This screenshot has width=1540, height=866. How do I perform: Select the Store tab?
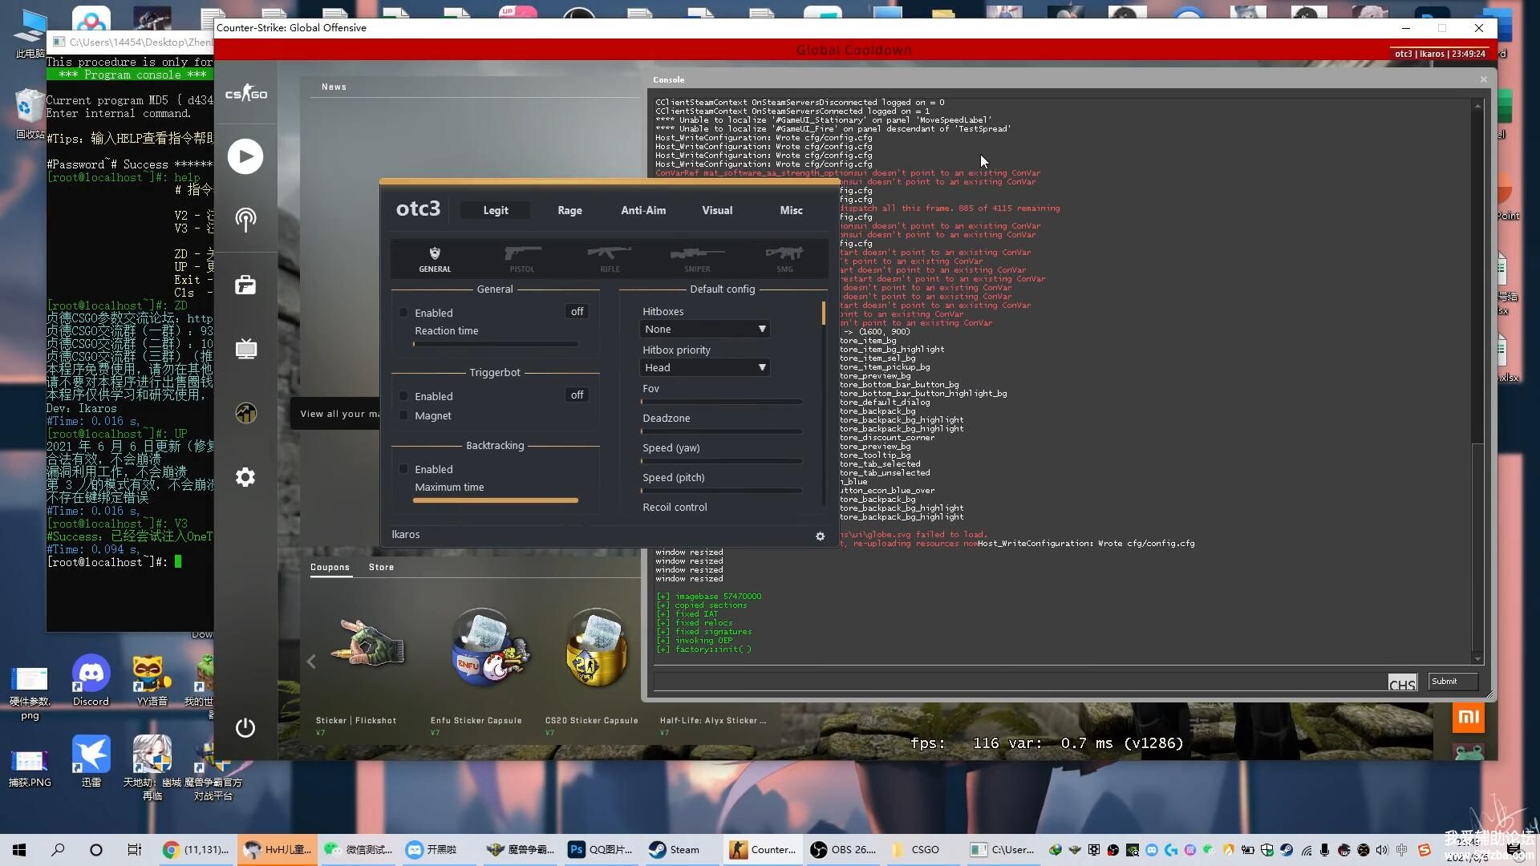click(381, 567)
